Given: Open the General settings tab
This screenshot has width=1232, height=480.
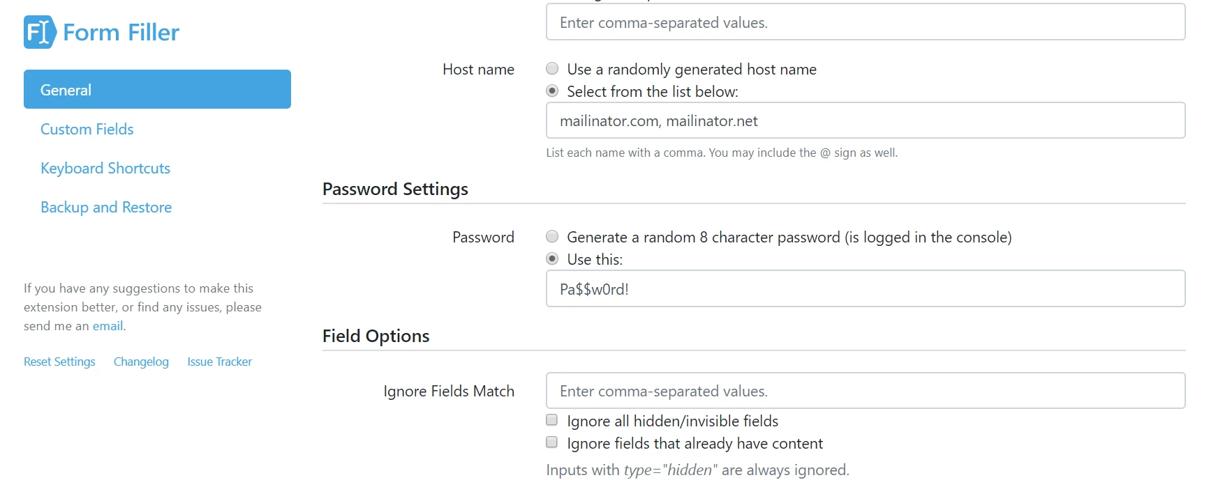Looking at the screenshot, I should tap(157, 89).
